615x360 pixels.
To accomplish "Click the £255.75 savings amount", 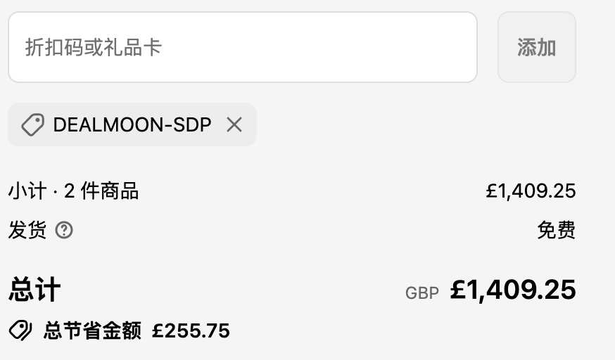I will click(x=191, y=330).
